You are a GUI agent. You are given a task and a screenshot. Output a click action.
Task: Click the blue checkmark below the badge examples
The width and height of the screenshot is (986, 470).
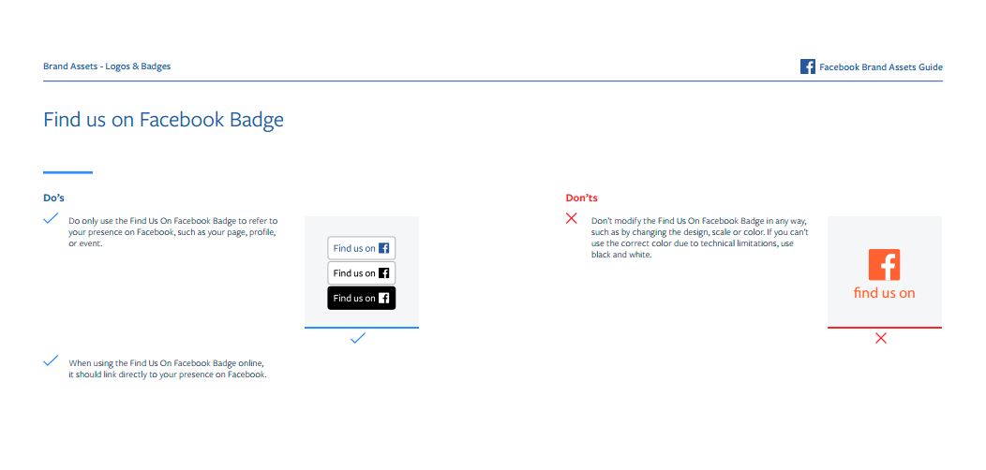pyautogui.click(x=357, y=338)
